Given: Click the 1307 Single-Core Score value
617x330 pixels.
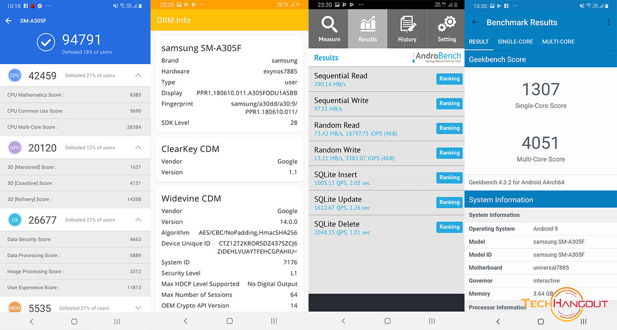Looking at the screenshot, I should (541, 90).
